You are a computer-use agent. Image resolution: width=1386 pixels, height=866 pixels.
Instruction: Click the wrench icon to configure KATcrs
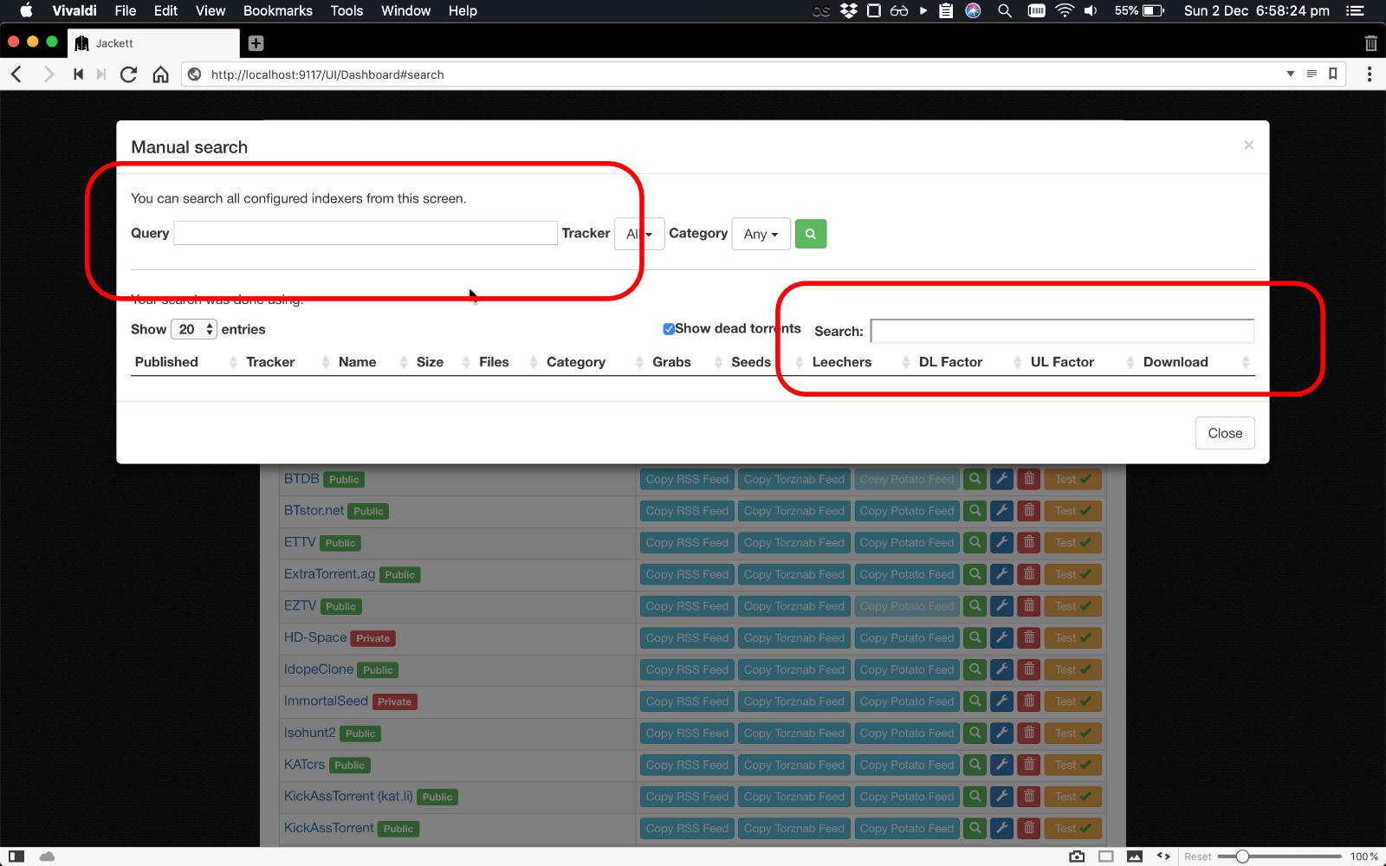[1001, 765]
